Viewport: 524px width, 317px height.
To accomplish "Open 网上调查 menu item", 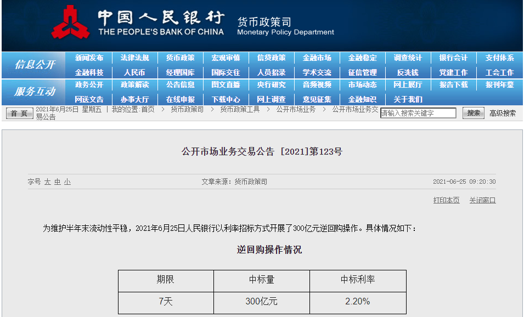I will pyautogui.click(x=272, y=100).
